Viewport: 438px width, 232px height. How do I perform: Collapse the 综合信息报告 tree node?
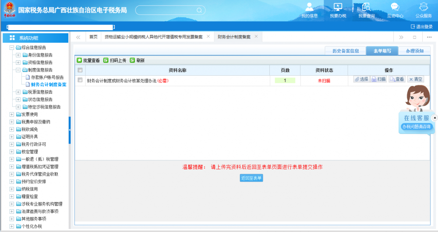[x=12, y=47]
